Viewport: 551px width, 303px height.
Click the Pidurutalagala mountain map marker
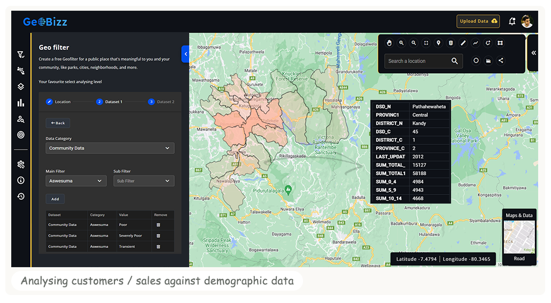(x=288, y=190)
